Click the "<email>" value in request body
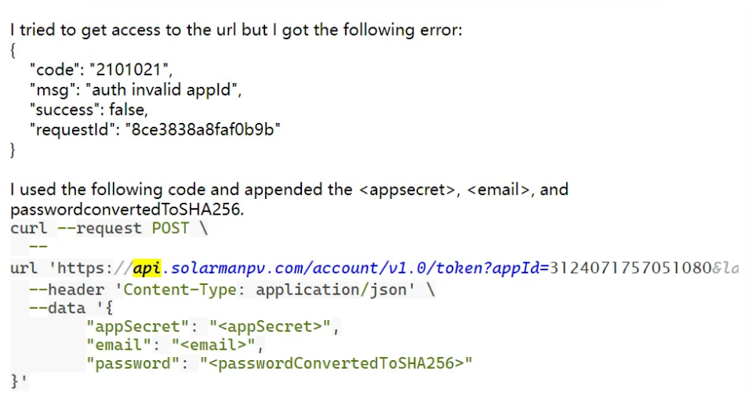 click(x=214, y=345)
